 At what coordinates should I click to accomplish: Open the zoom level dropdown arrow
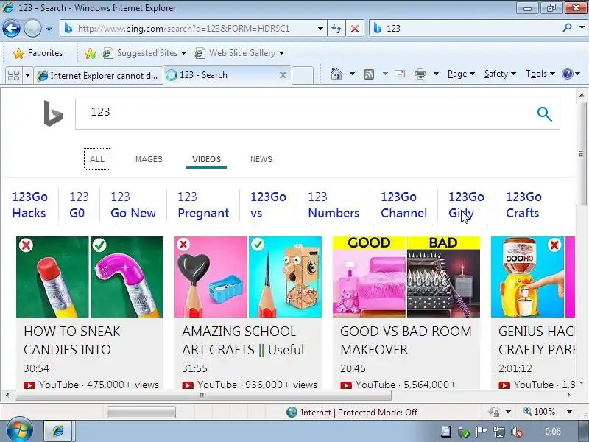point(569,412)
